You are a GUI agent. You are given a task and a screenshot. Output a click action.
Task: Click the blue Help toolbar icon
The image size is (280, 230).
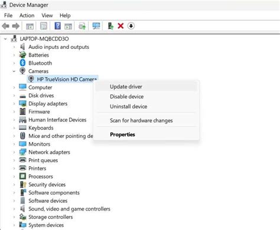click(57, 26)
